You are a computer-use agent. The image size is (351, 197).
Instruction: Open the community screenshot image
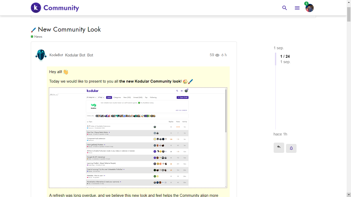pyautogui.click(x=138, y=138)
